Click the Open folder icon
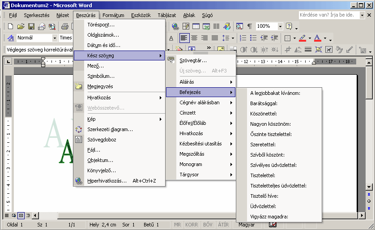The image size is (375, 230). coord(21,26)
